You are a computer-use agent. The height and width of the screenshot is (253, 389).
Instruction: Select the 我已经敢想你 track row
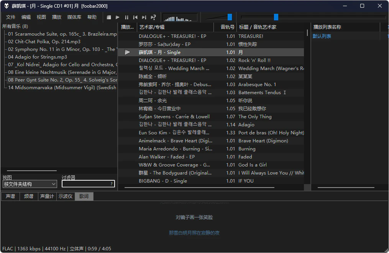[x=211, y=109]
